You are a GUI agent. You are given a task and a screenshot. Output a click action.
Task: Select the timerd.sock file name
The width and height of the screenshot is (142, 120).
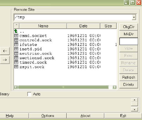[33, 62]
